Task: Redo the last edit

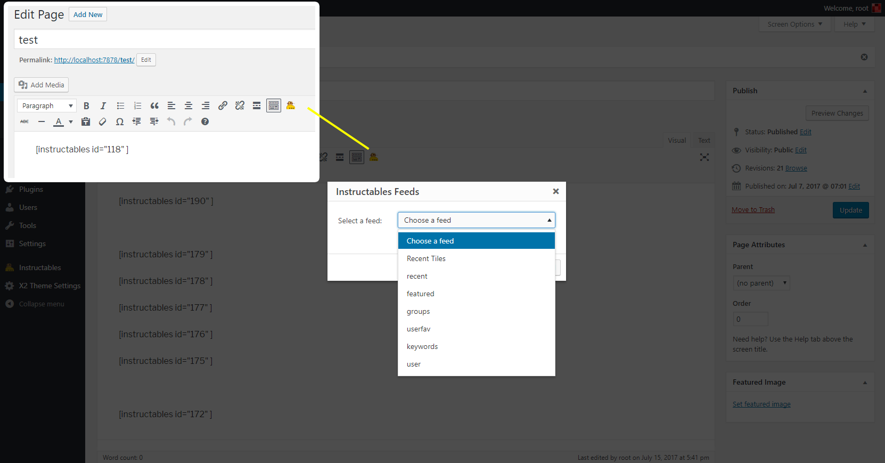Action: pyautogui.click(x=188, y=121)
